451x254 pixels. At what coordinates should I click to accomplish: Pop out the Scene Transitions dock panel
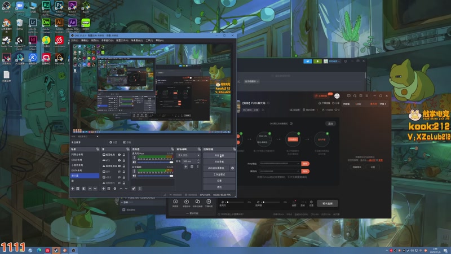coord(199,149)
